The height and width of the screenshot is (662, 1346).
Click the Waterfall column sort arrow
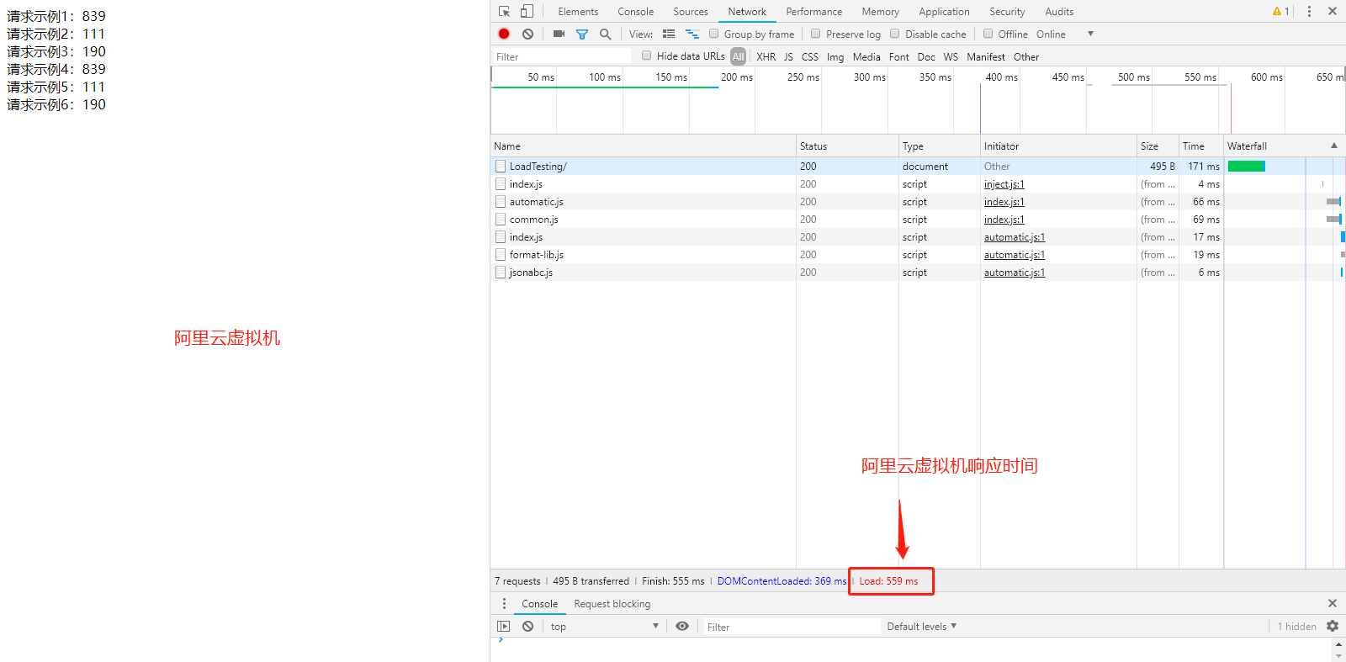(x=1333, y=146)
